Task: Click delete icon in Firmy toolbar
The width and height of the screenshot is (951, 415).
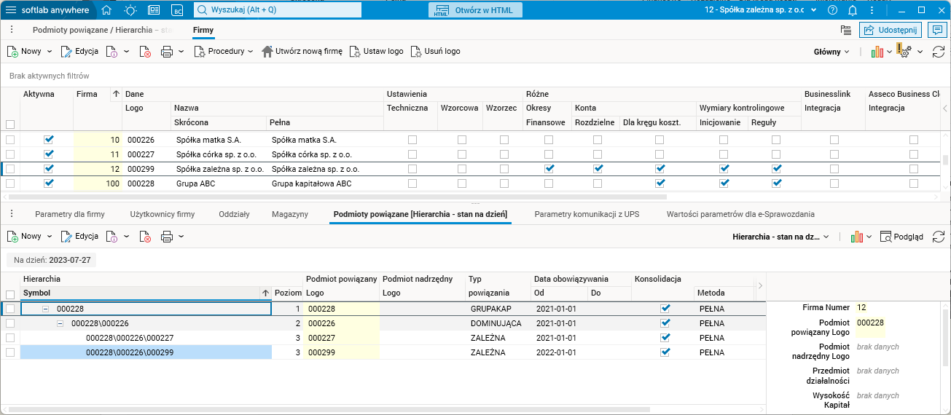Action: pyautogui.click(x=146, y=52)
